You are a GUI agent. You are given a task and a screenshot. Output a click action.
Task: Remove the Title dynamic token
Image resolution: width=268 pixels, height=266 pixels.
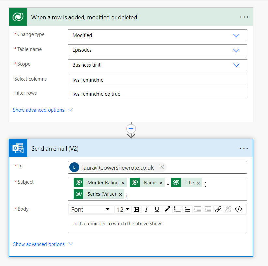(198, 183)
